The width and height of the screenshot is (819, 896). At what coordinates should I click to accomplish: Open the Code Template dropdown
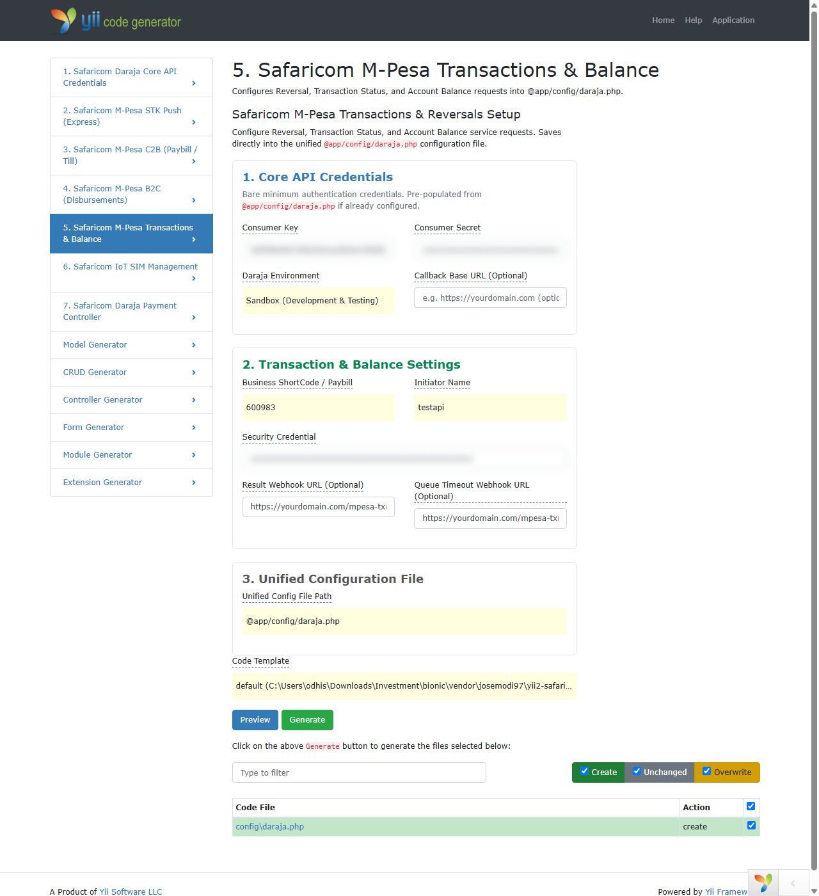(404, 686)
